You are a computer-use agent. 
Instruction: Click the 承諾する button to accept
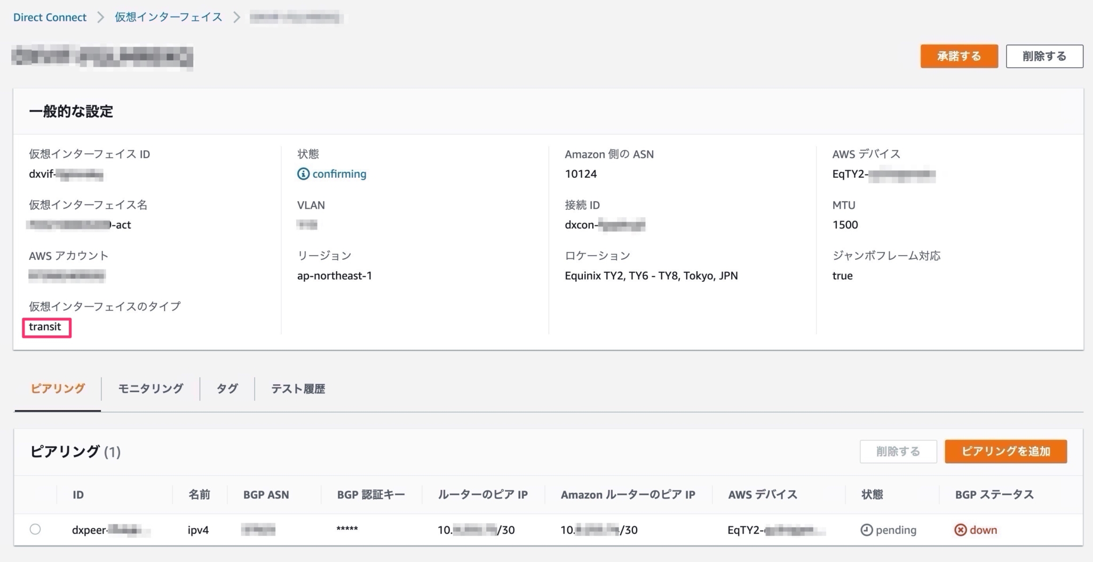point(959,56)
